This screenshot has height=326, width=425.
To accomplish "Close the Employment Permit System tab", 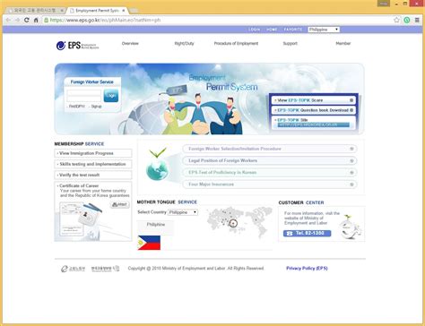I will tap(124, 11).
